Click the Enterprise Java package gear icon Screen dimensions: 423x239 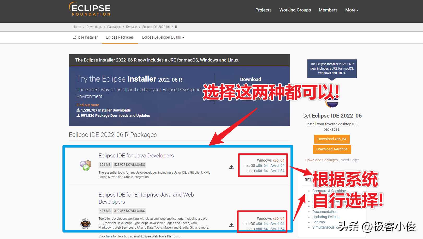85,224
